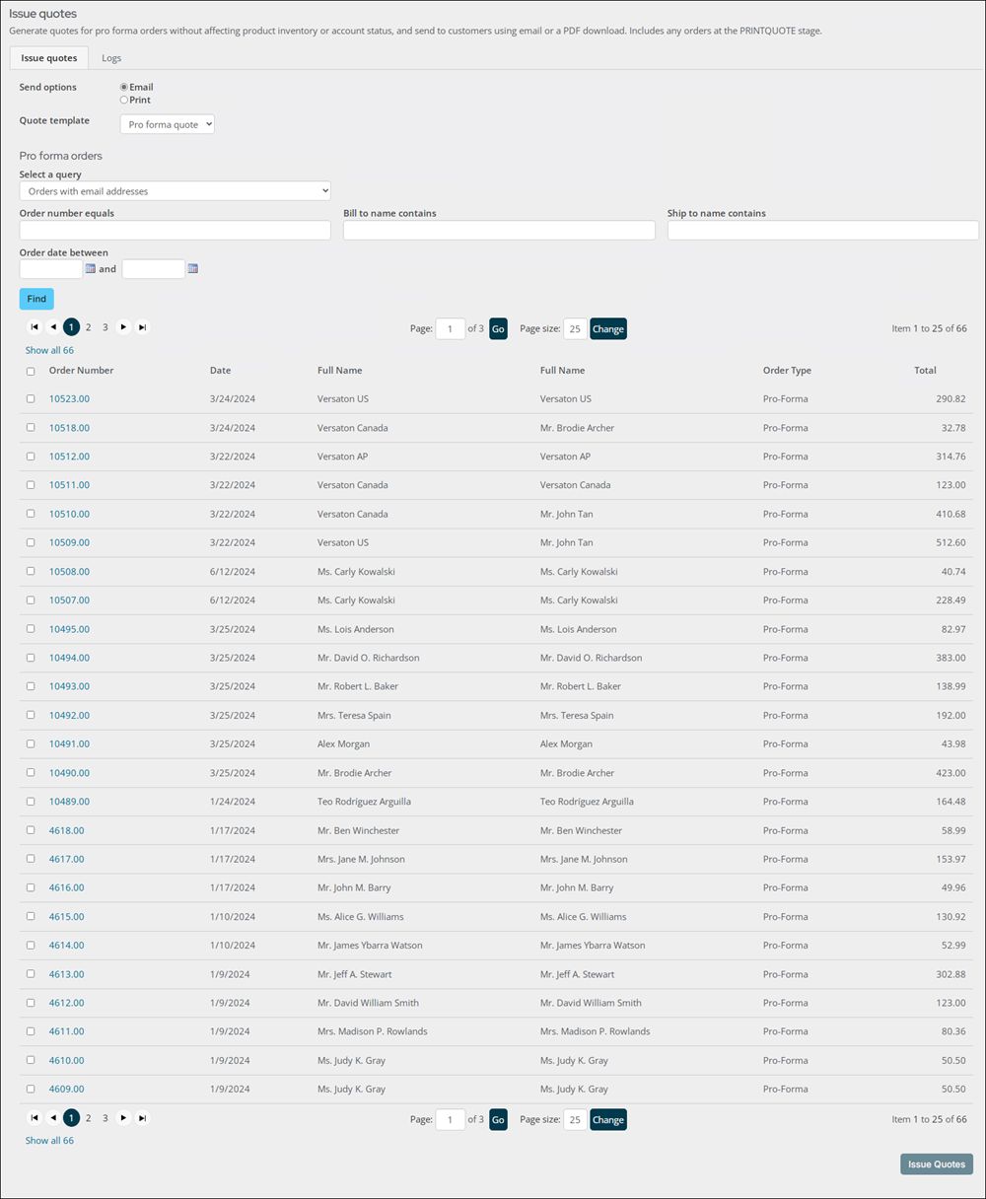Viewport: 986px width, 1199px height.
Task: Open order 10512.00 link
Action: pyautogui.click(x=69, y=457)
